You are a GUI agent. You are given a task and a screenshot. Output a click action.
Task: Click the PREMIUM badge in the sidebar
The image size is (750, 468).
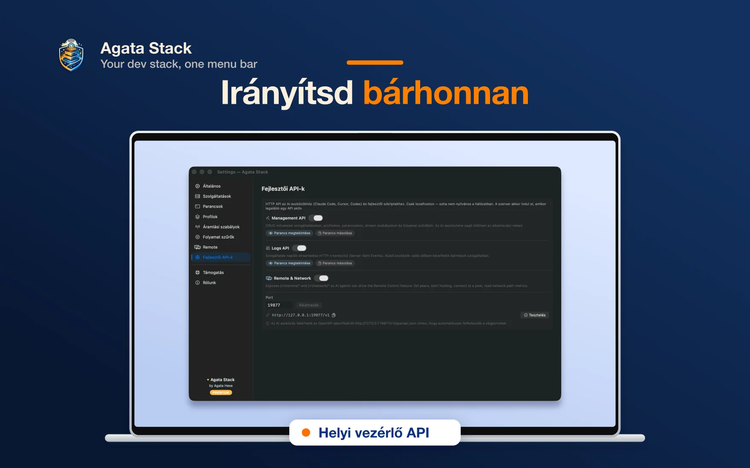(x=221, y=393)
